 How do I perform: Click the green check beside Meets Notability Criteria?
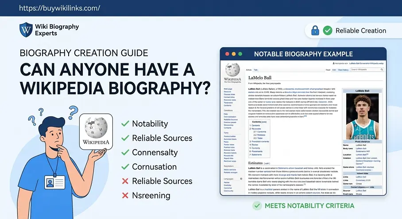[x=257, y=206]
